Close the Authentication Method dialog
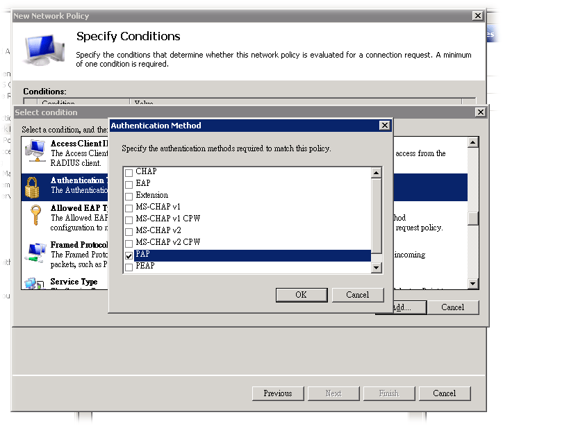This screenshot has width=569, height=426. click(384, 126)
